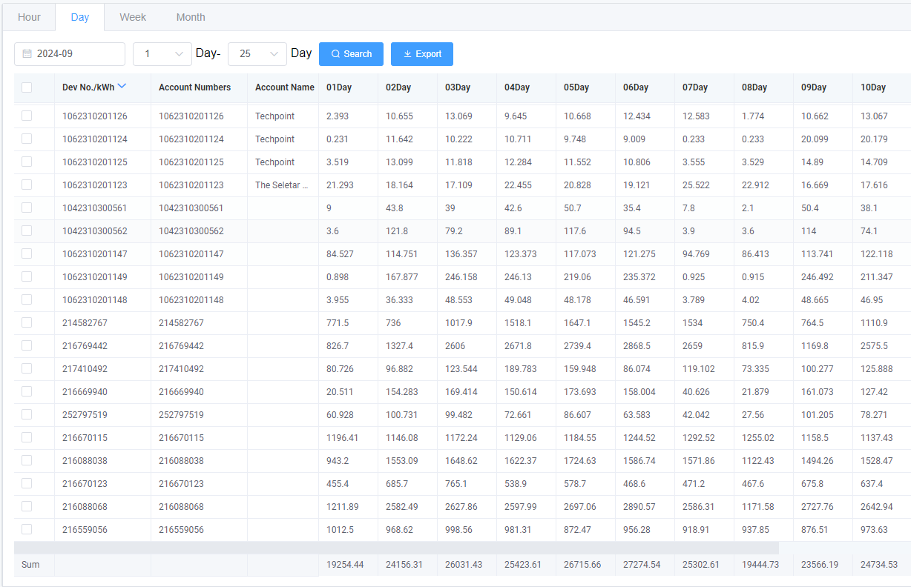Click the horizontal scrollbar above the Sum row
911x587 pixels.
pyautogui.click(x=396, y=548)
